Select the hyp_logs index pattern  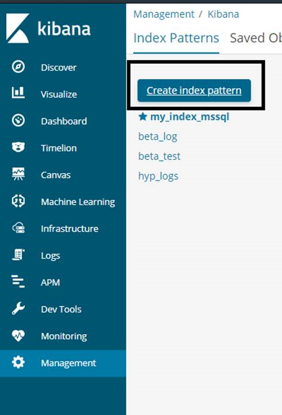[158, 176]
